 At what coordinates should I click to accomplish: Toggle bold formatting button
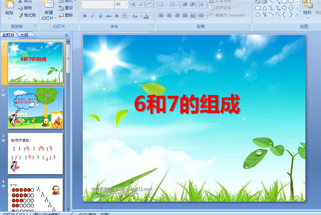click(x=85, y=16)
